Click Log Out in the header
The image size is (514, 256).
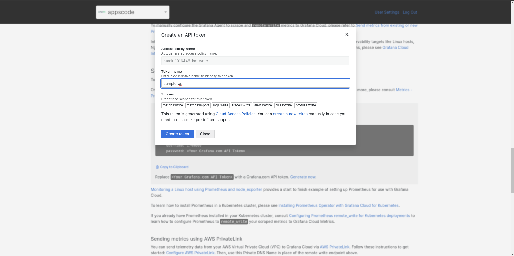[x=410, y=12]
